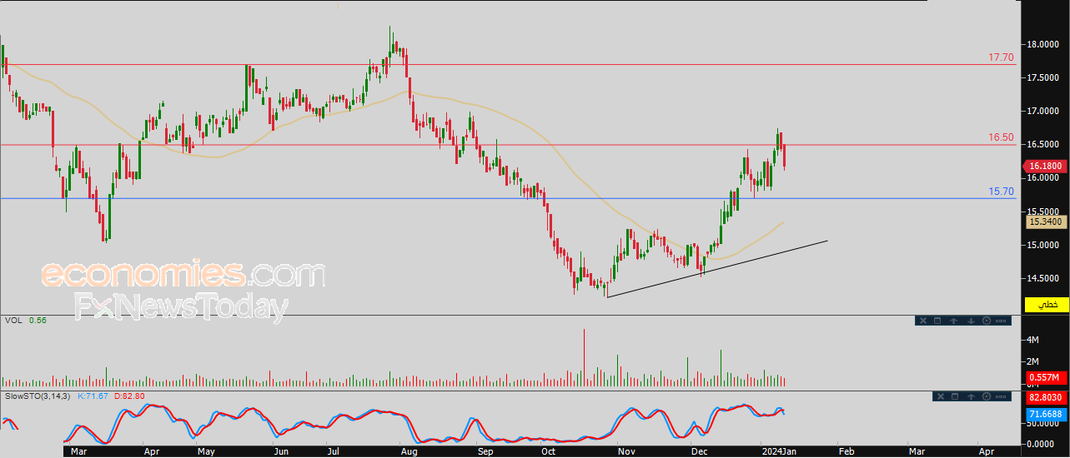Click the VOL indicator title
This screenshot has width=1070, height=458.
pyautogui.click(x=13, y=320)
